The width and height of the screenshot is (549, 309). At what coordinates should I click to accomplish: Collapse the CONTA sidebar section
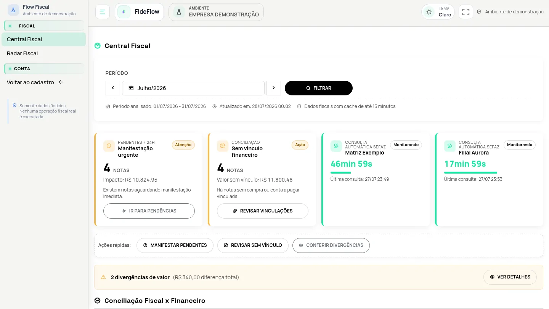[44, 69]
